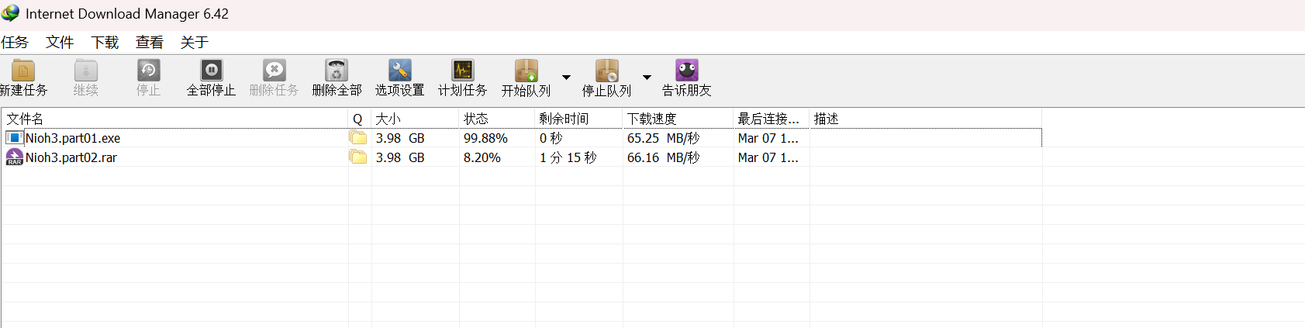This screenshot has width=1305, height=328.
Task: Click the 新建任务 (new task) toolbar icon
Action: (x=22, y=71)
